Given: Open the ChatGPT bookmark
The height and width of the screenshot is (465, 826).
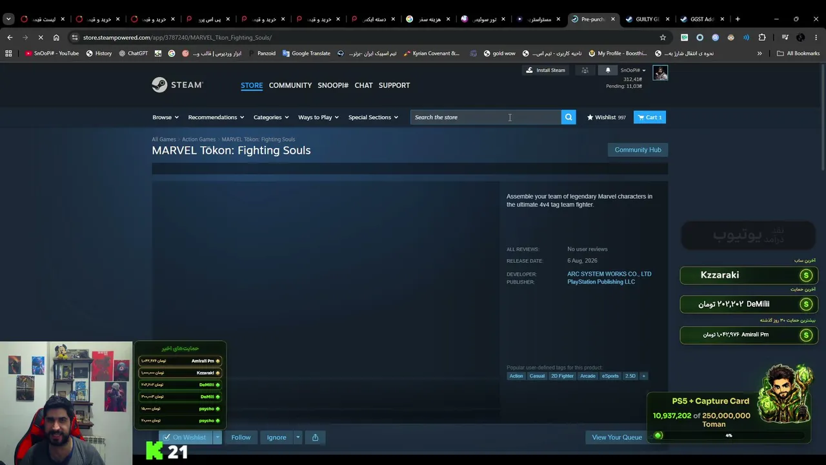Looking at the screenshot, I should [x=134, y=54].
